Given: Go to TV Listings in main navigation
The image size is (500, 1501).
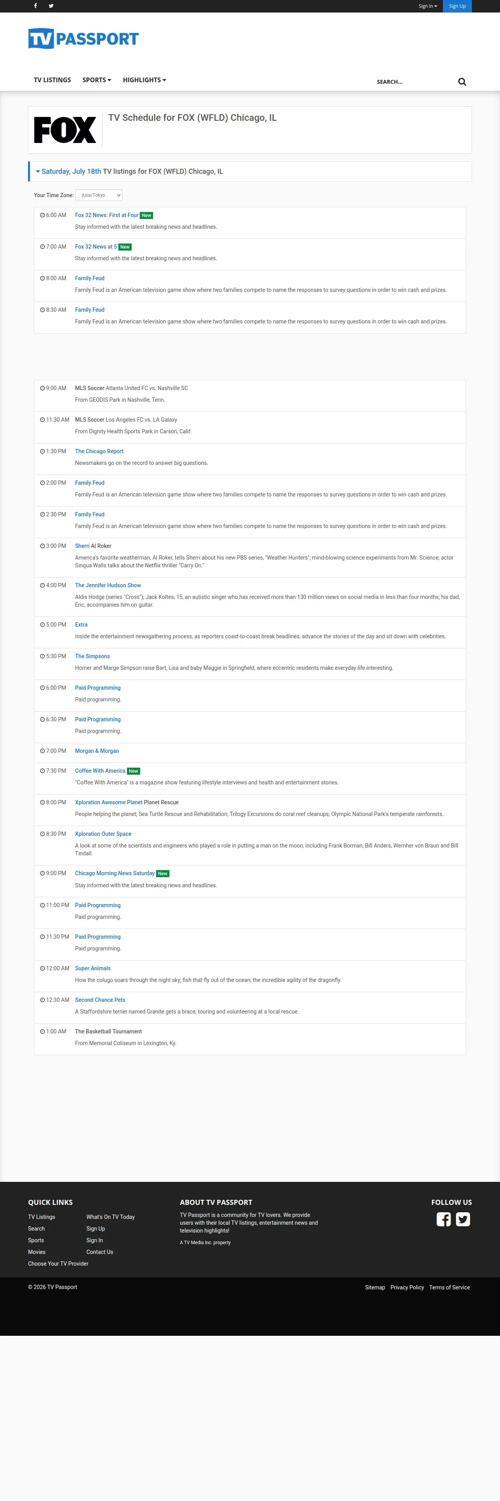Looking at the screenshot, I should [x=53, y=80].
